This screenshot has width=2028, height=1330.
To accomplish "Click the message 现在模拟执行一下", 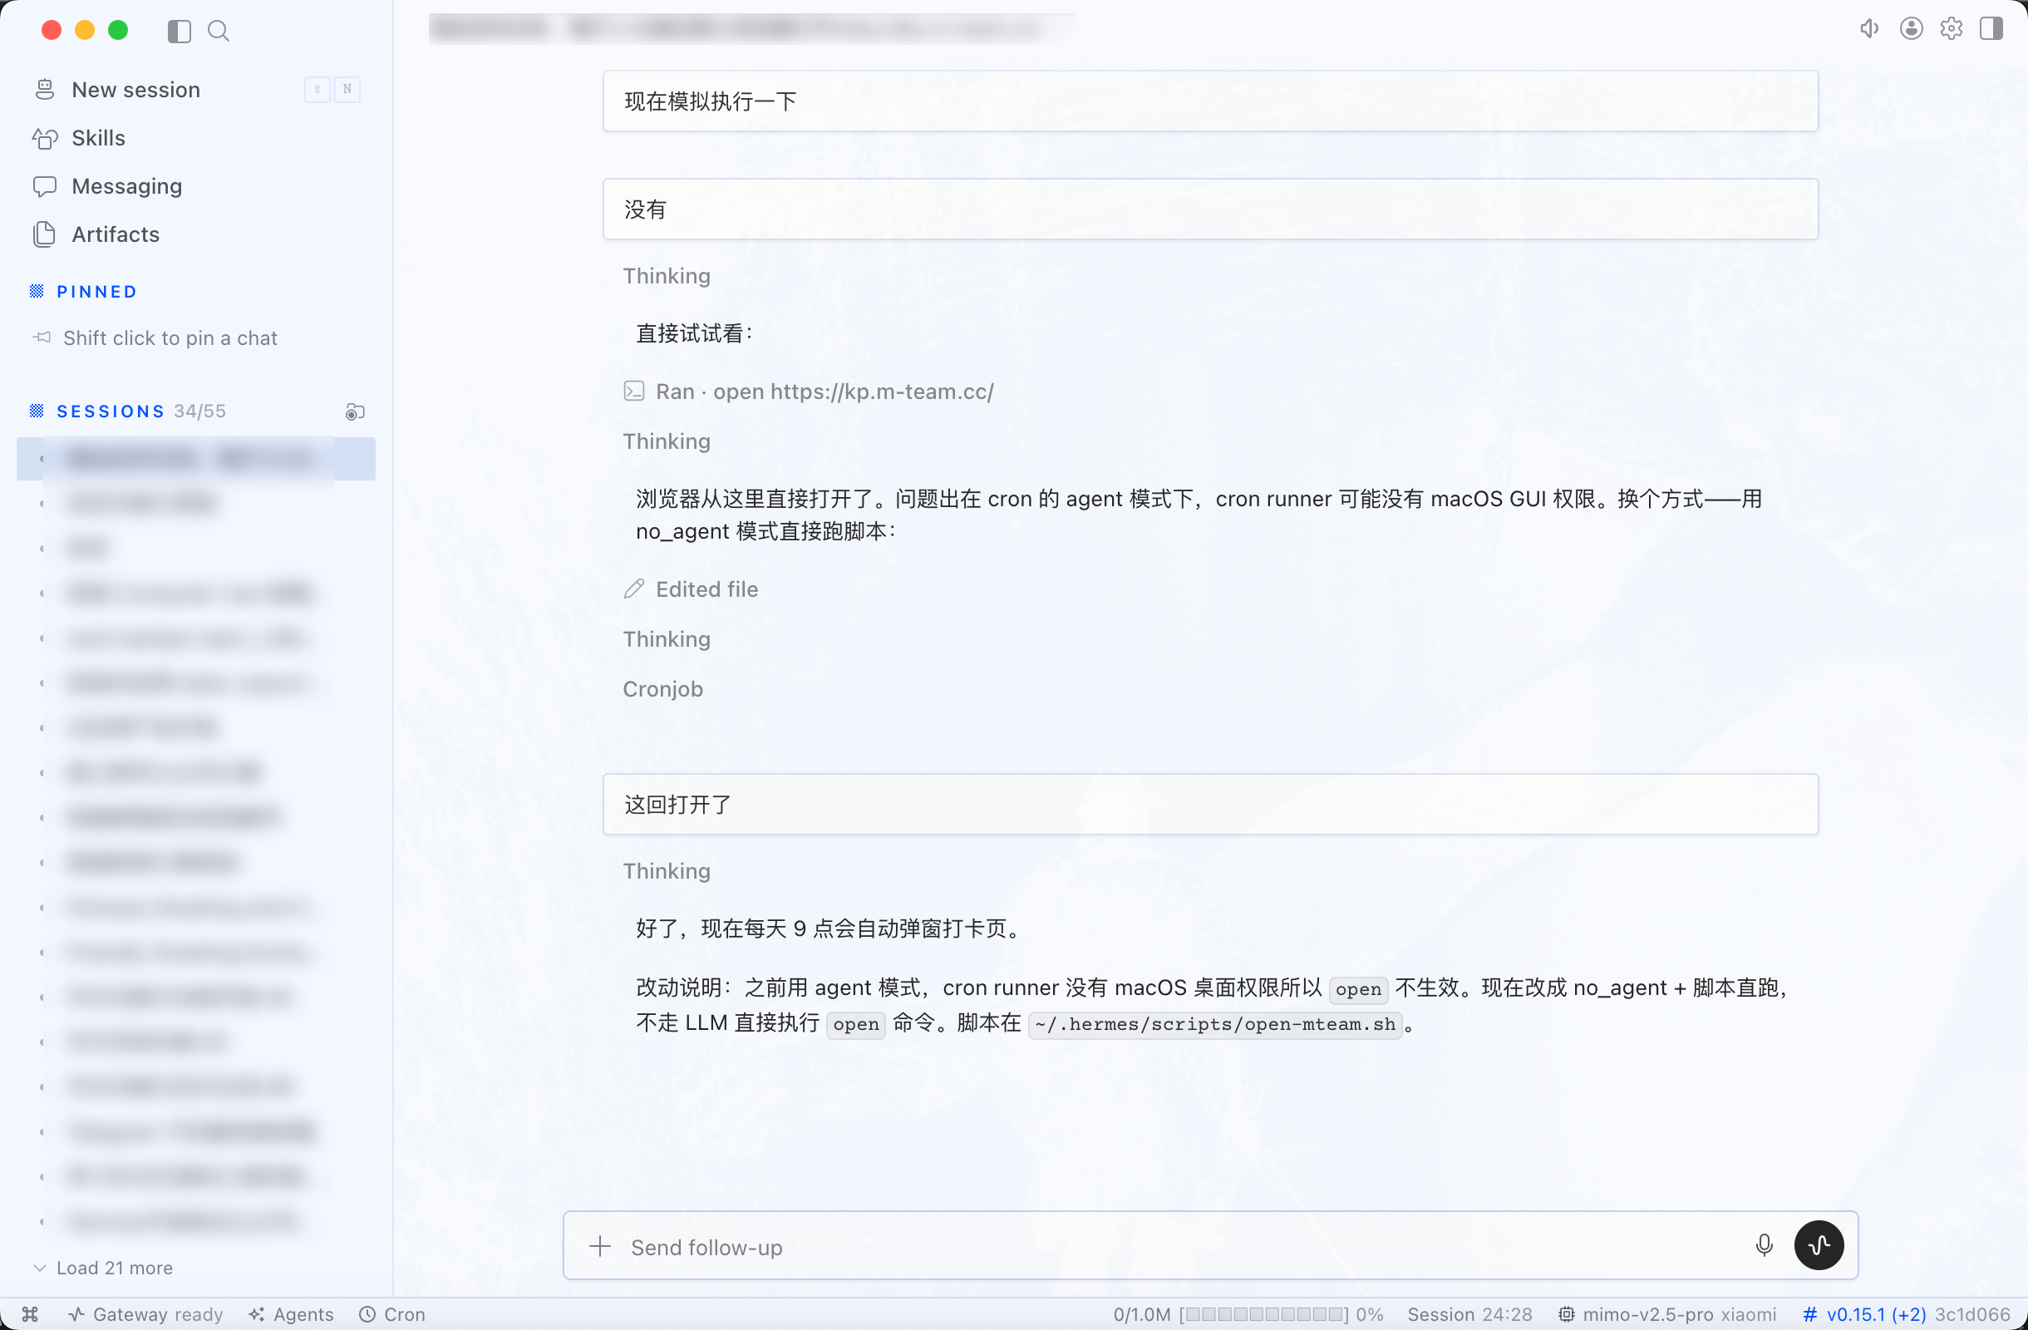I will point(1210,101).
